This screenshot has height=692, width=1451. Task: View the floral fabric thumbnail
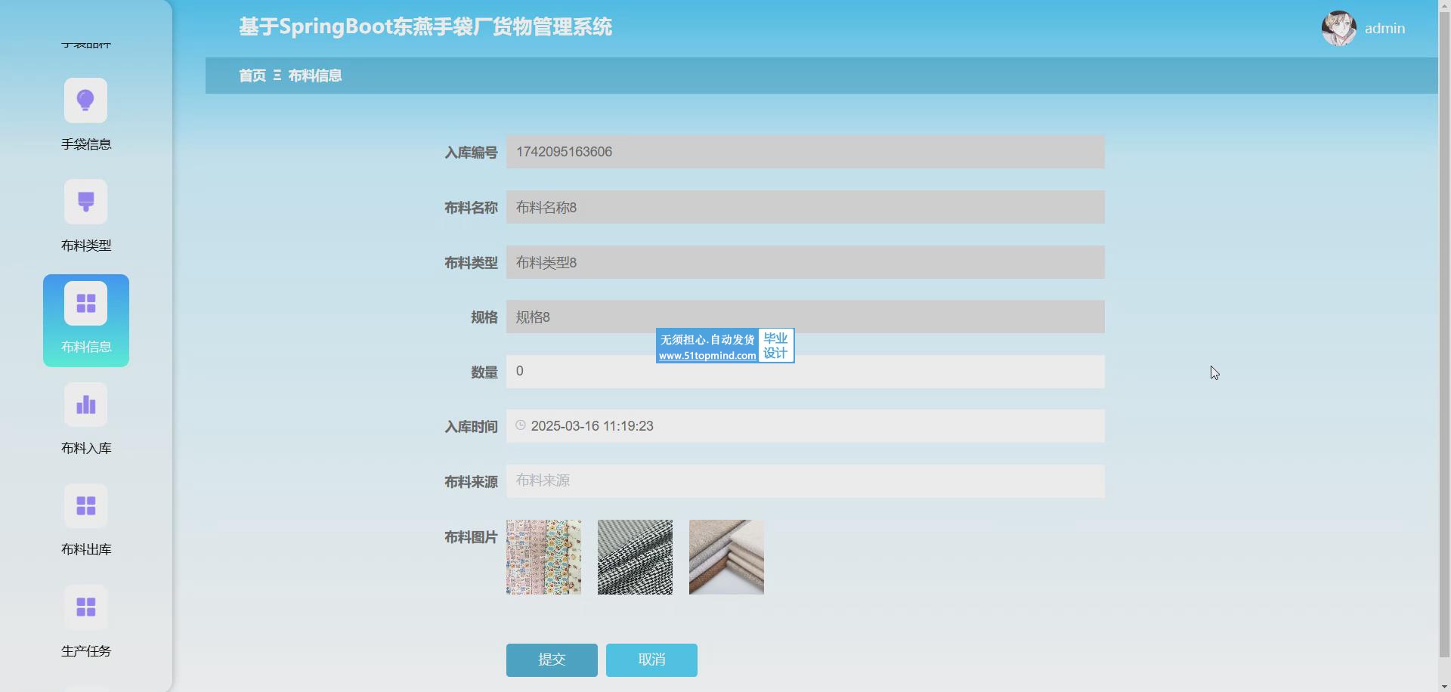click(x=543, y=557)
